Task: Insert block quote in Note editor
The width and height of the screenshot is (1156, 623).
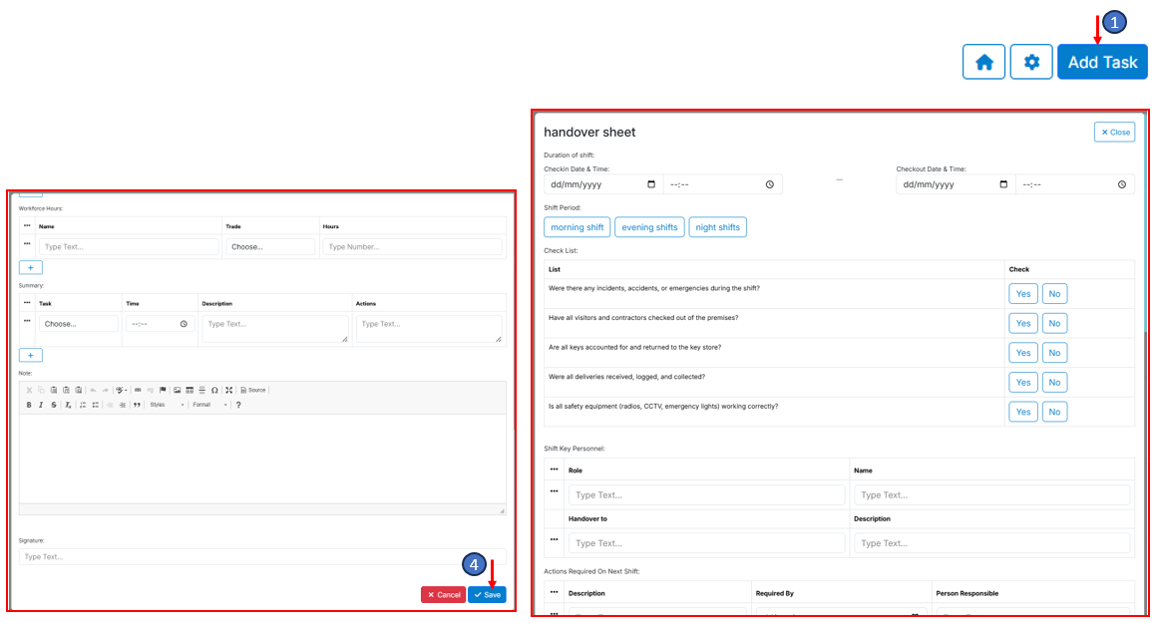Action: 137,405
